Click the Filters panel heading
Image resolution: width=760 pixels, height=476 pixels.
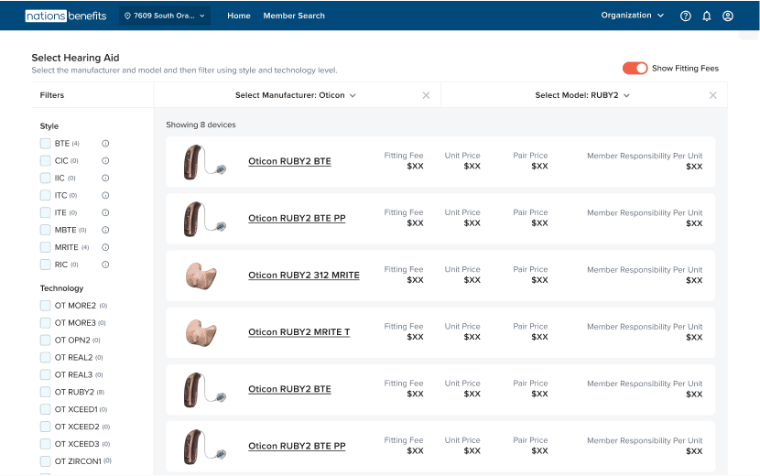(x=52, y=95)
